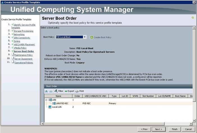Click the WWN column header

tap(135, 96)
